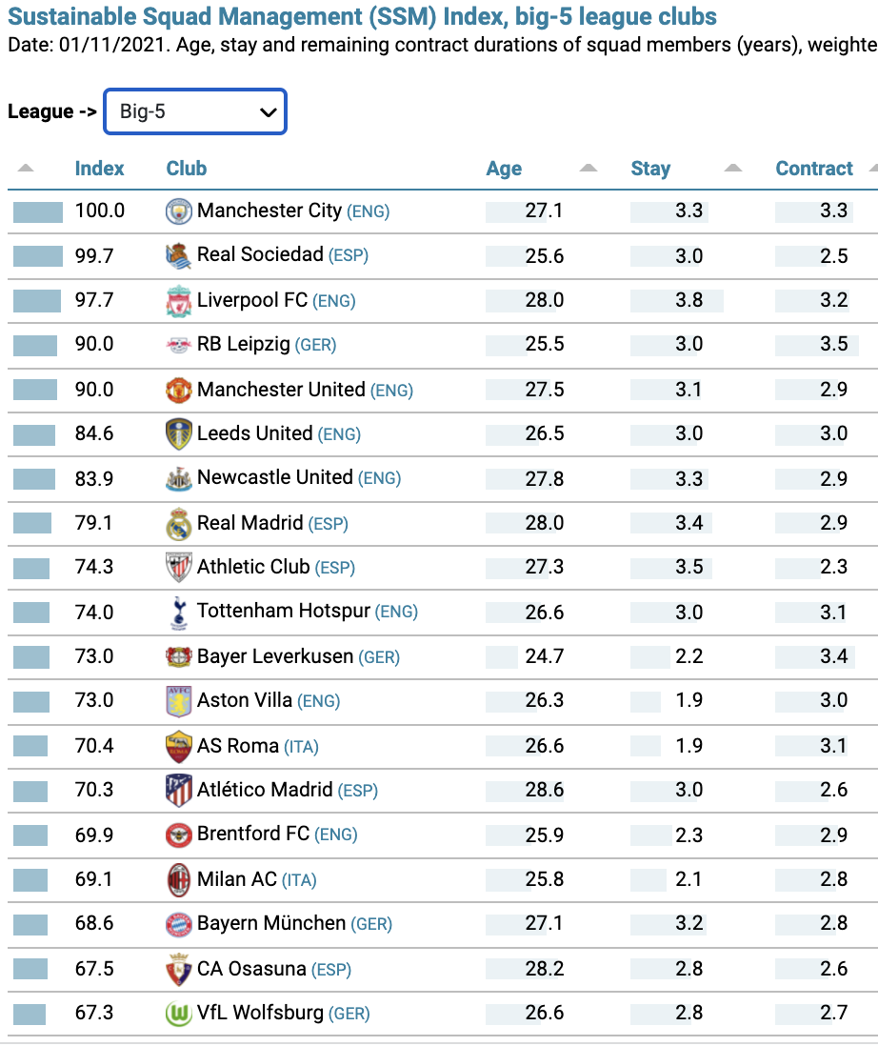
Task: Click sort arrow next to Stay column
Action: [x=732, y=168]
